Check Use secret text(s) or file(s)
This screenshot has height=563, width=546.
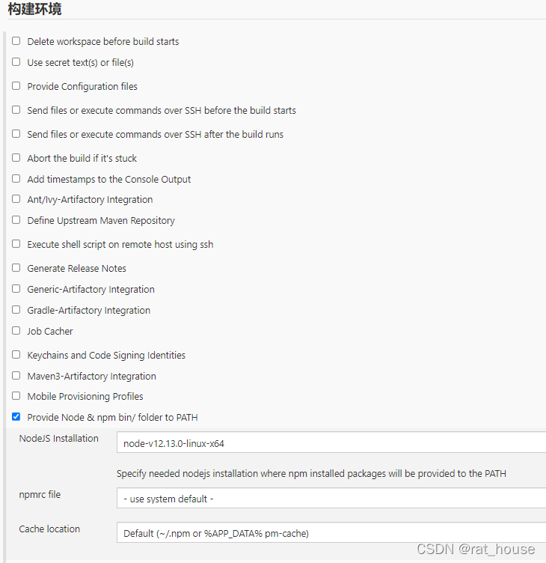16,61
